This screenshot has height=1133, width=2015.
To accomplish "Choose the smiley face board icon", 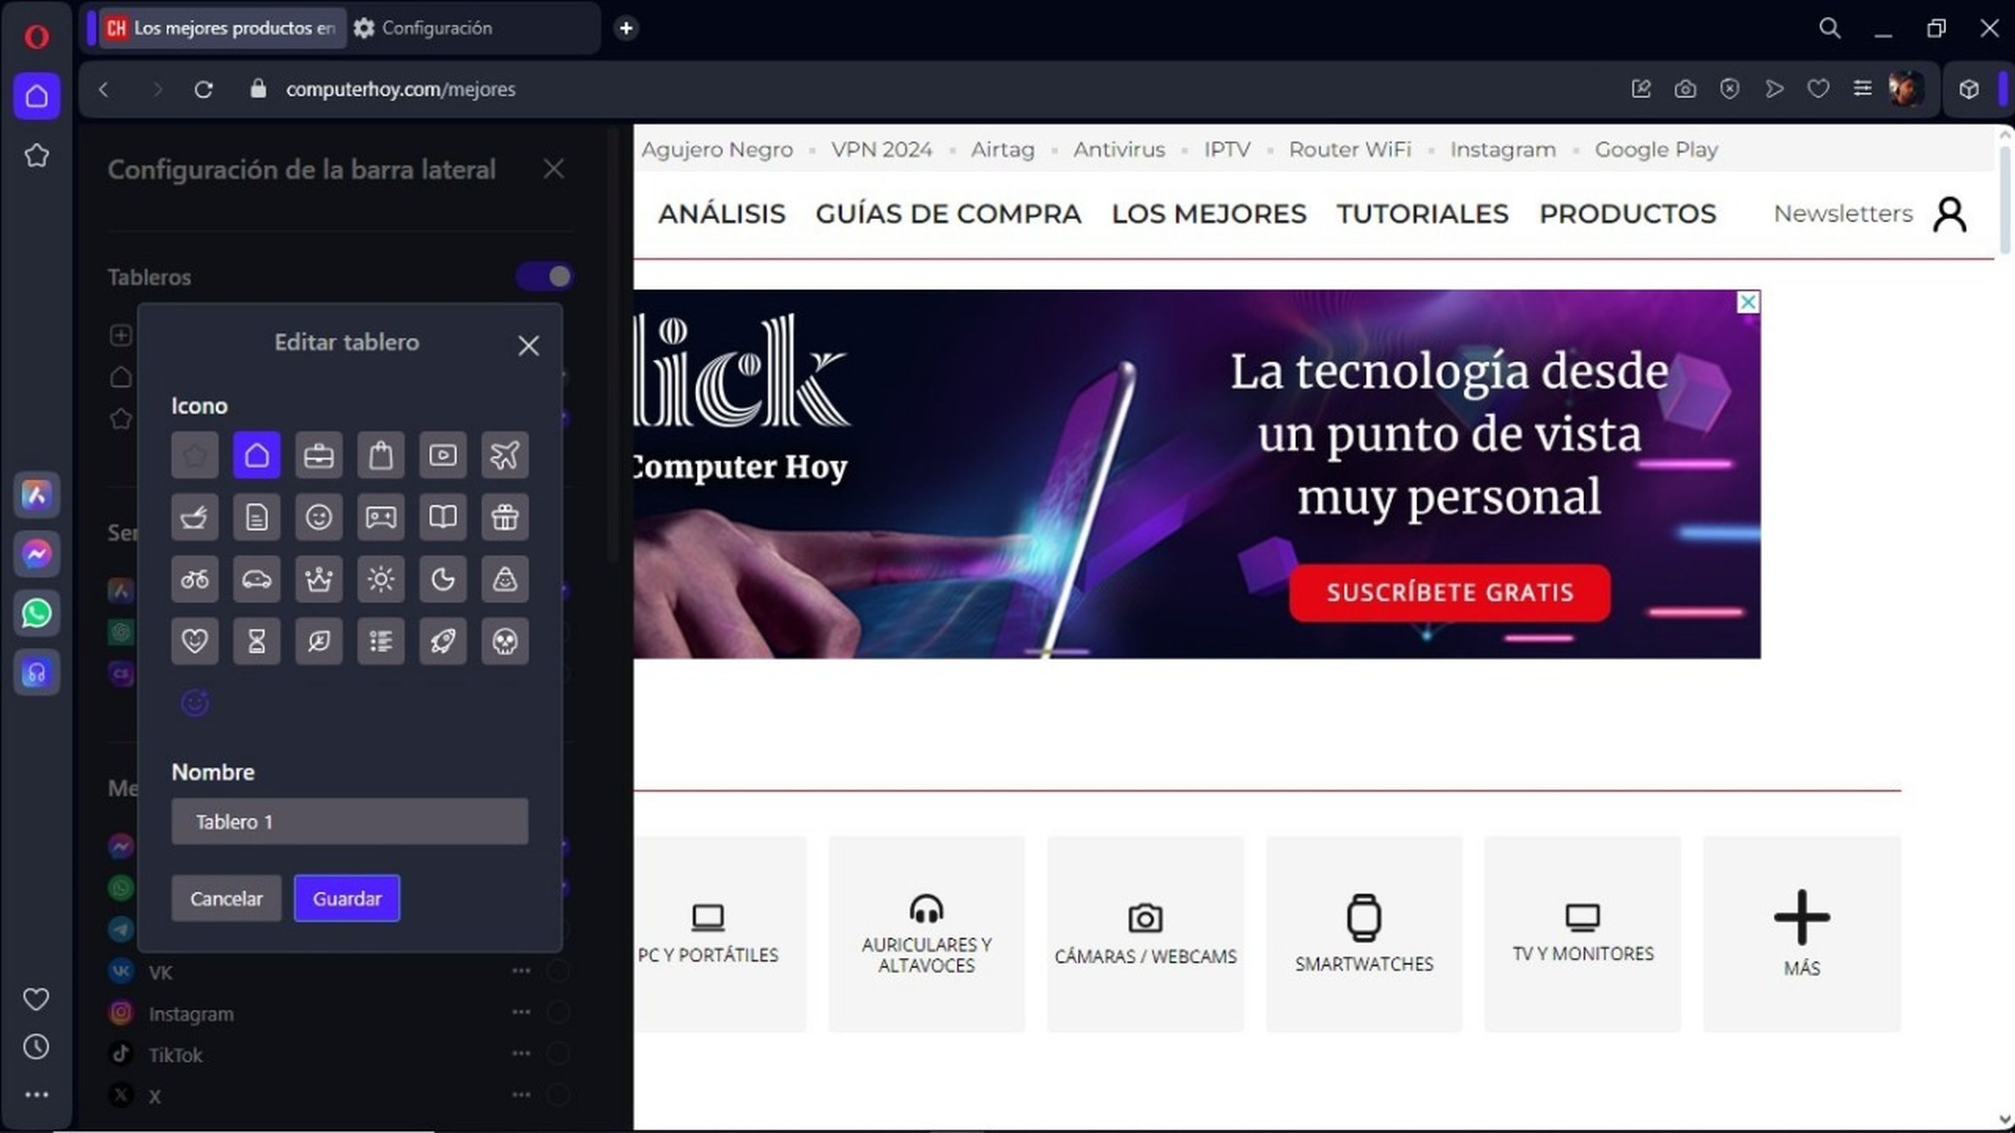I will [319, 517].
